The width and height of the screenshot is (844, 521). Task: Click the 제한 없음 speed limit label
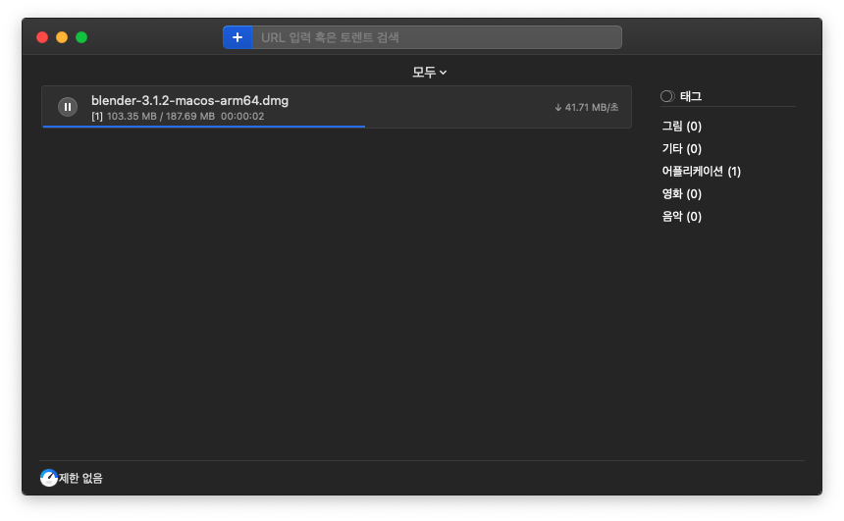[x=80, y=478]
